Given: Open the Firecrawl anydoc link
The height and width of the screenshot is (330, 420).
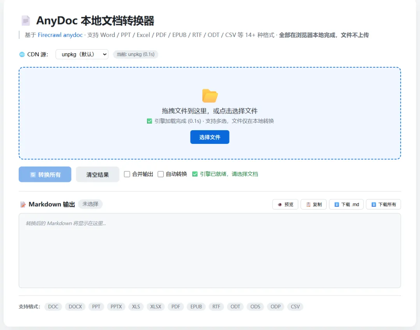Looking at the screenshot, I should point(60,35).
